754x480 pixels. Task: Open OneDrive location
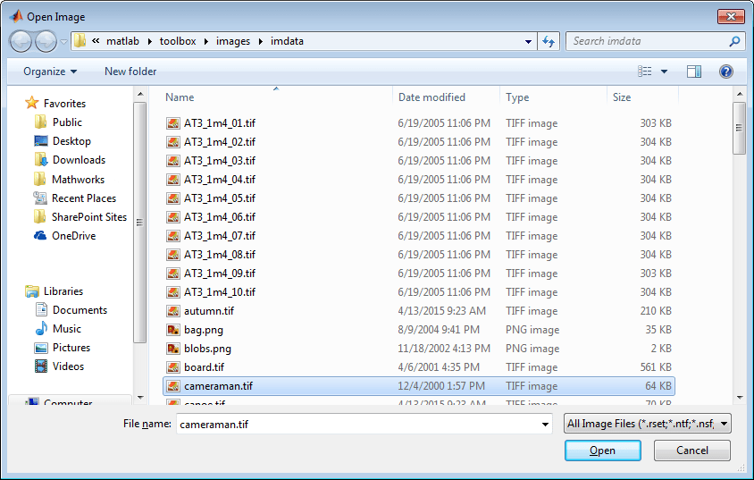[65, 236]
